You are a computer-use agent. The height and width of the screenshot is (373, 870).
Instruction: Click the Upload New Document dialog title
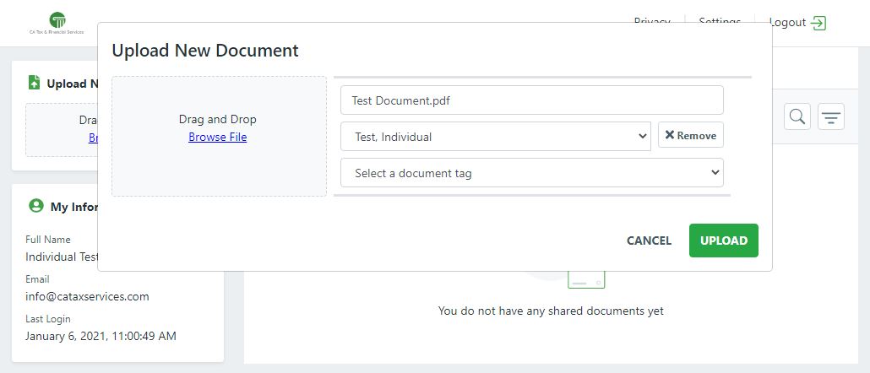click(205, 51)
